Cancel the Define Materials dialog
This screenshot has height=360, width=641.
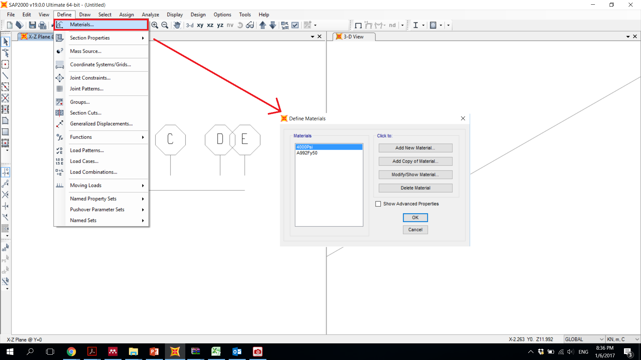415,230
